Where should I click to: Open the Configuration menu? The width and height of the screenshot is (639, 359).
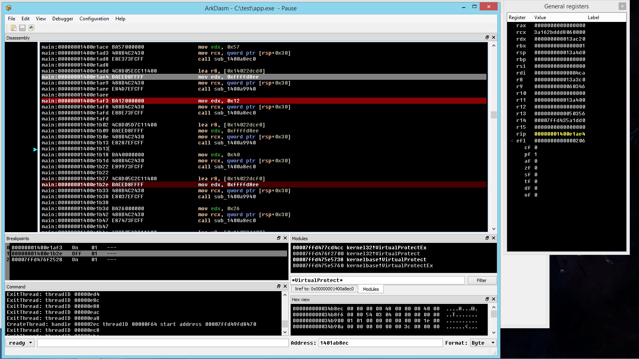(x=94, y=19)
